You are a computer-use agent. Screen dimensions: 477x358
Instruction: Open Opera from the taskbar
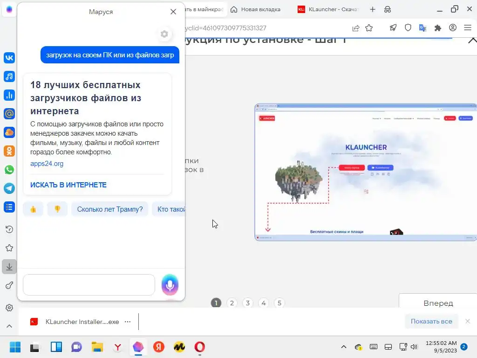point(199,347)
